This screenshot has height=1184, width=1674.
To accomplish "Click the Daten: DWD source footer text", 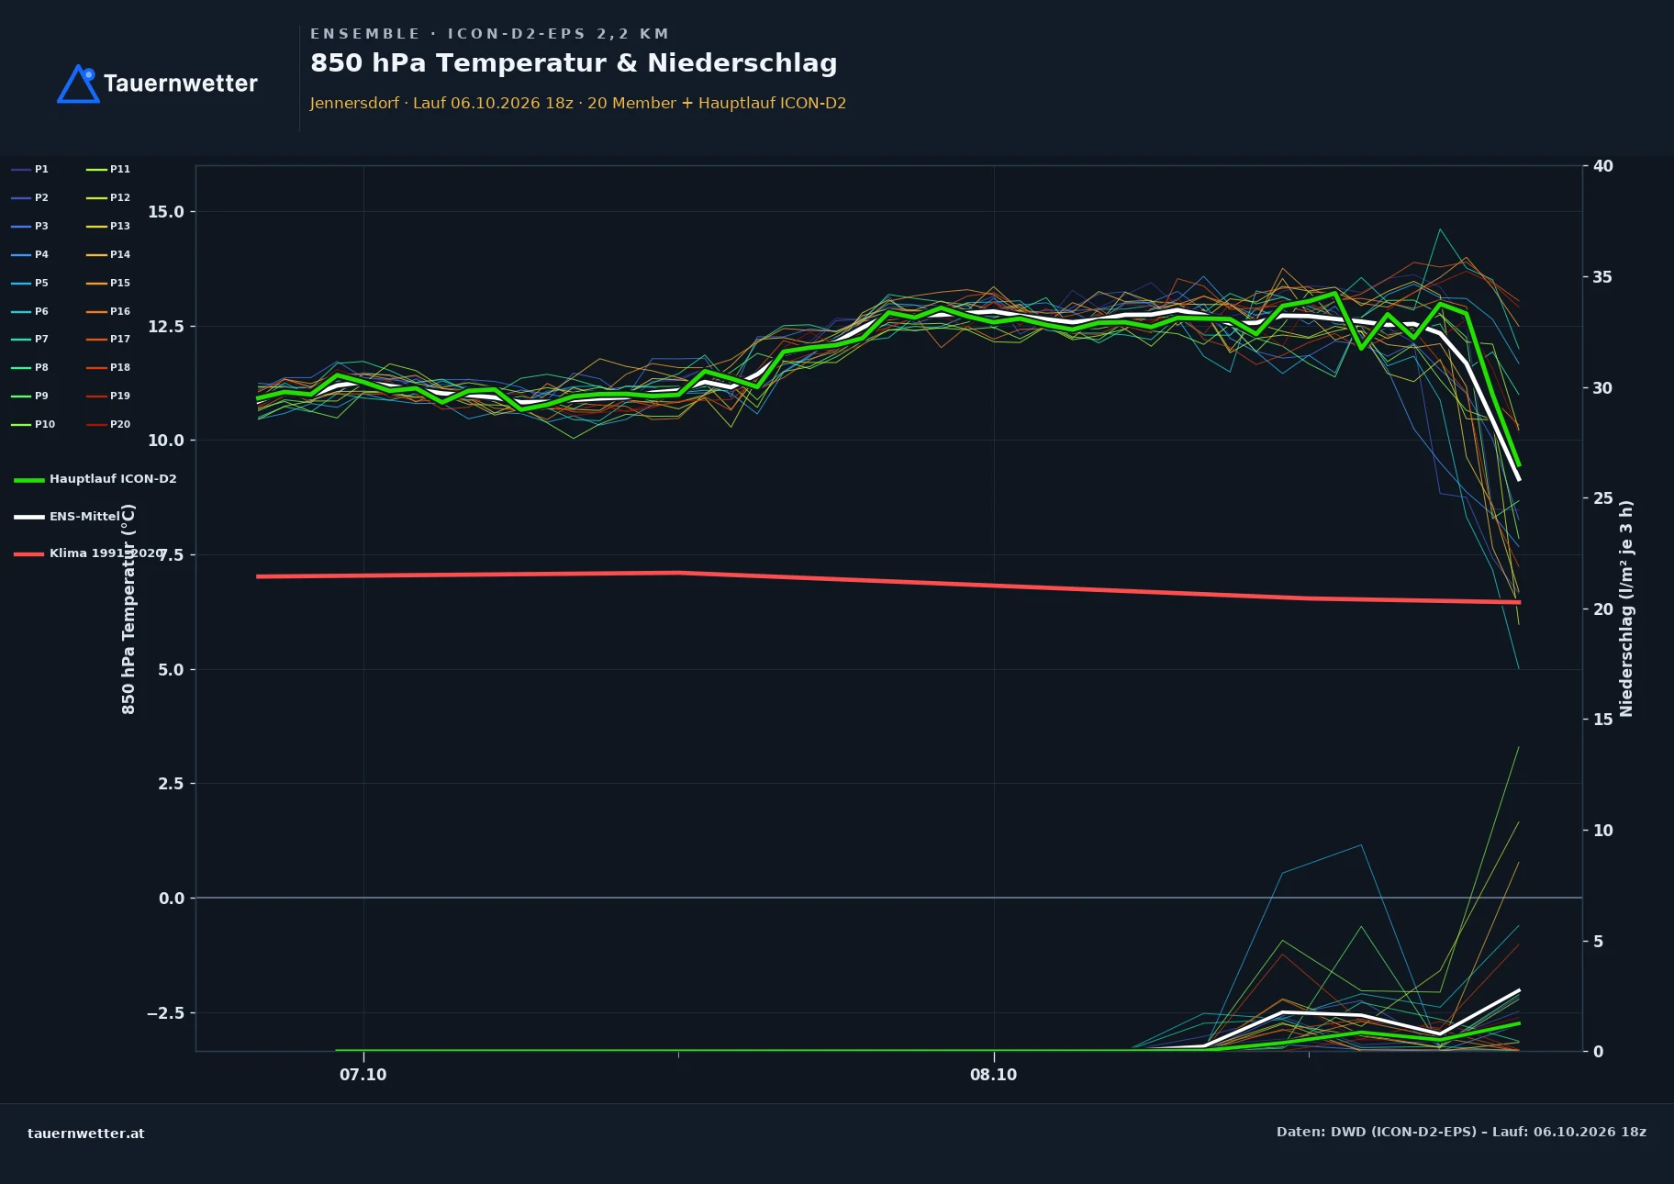I will click(x=1461, y=1132).
